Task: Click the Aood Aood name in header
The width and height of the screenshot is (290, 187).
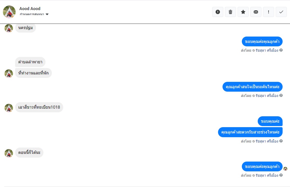Action: 30,9
